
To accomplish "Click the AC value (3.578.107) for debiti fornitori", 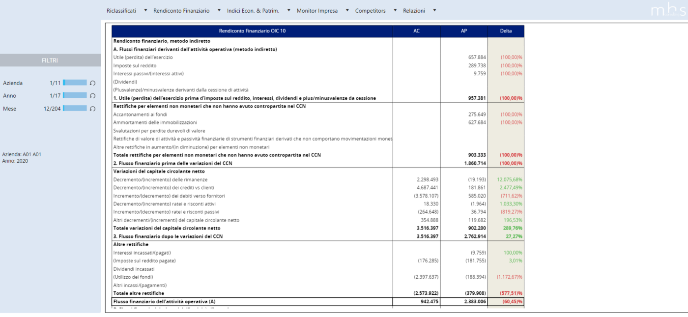I will (x=426, y=196).
